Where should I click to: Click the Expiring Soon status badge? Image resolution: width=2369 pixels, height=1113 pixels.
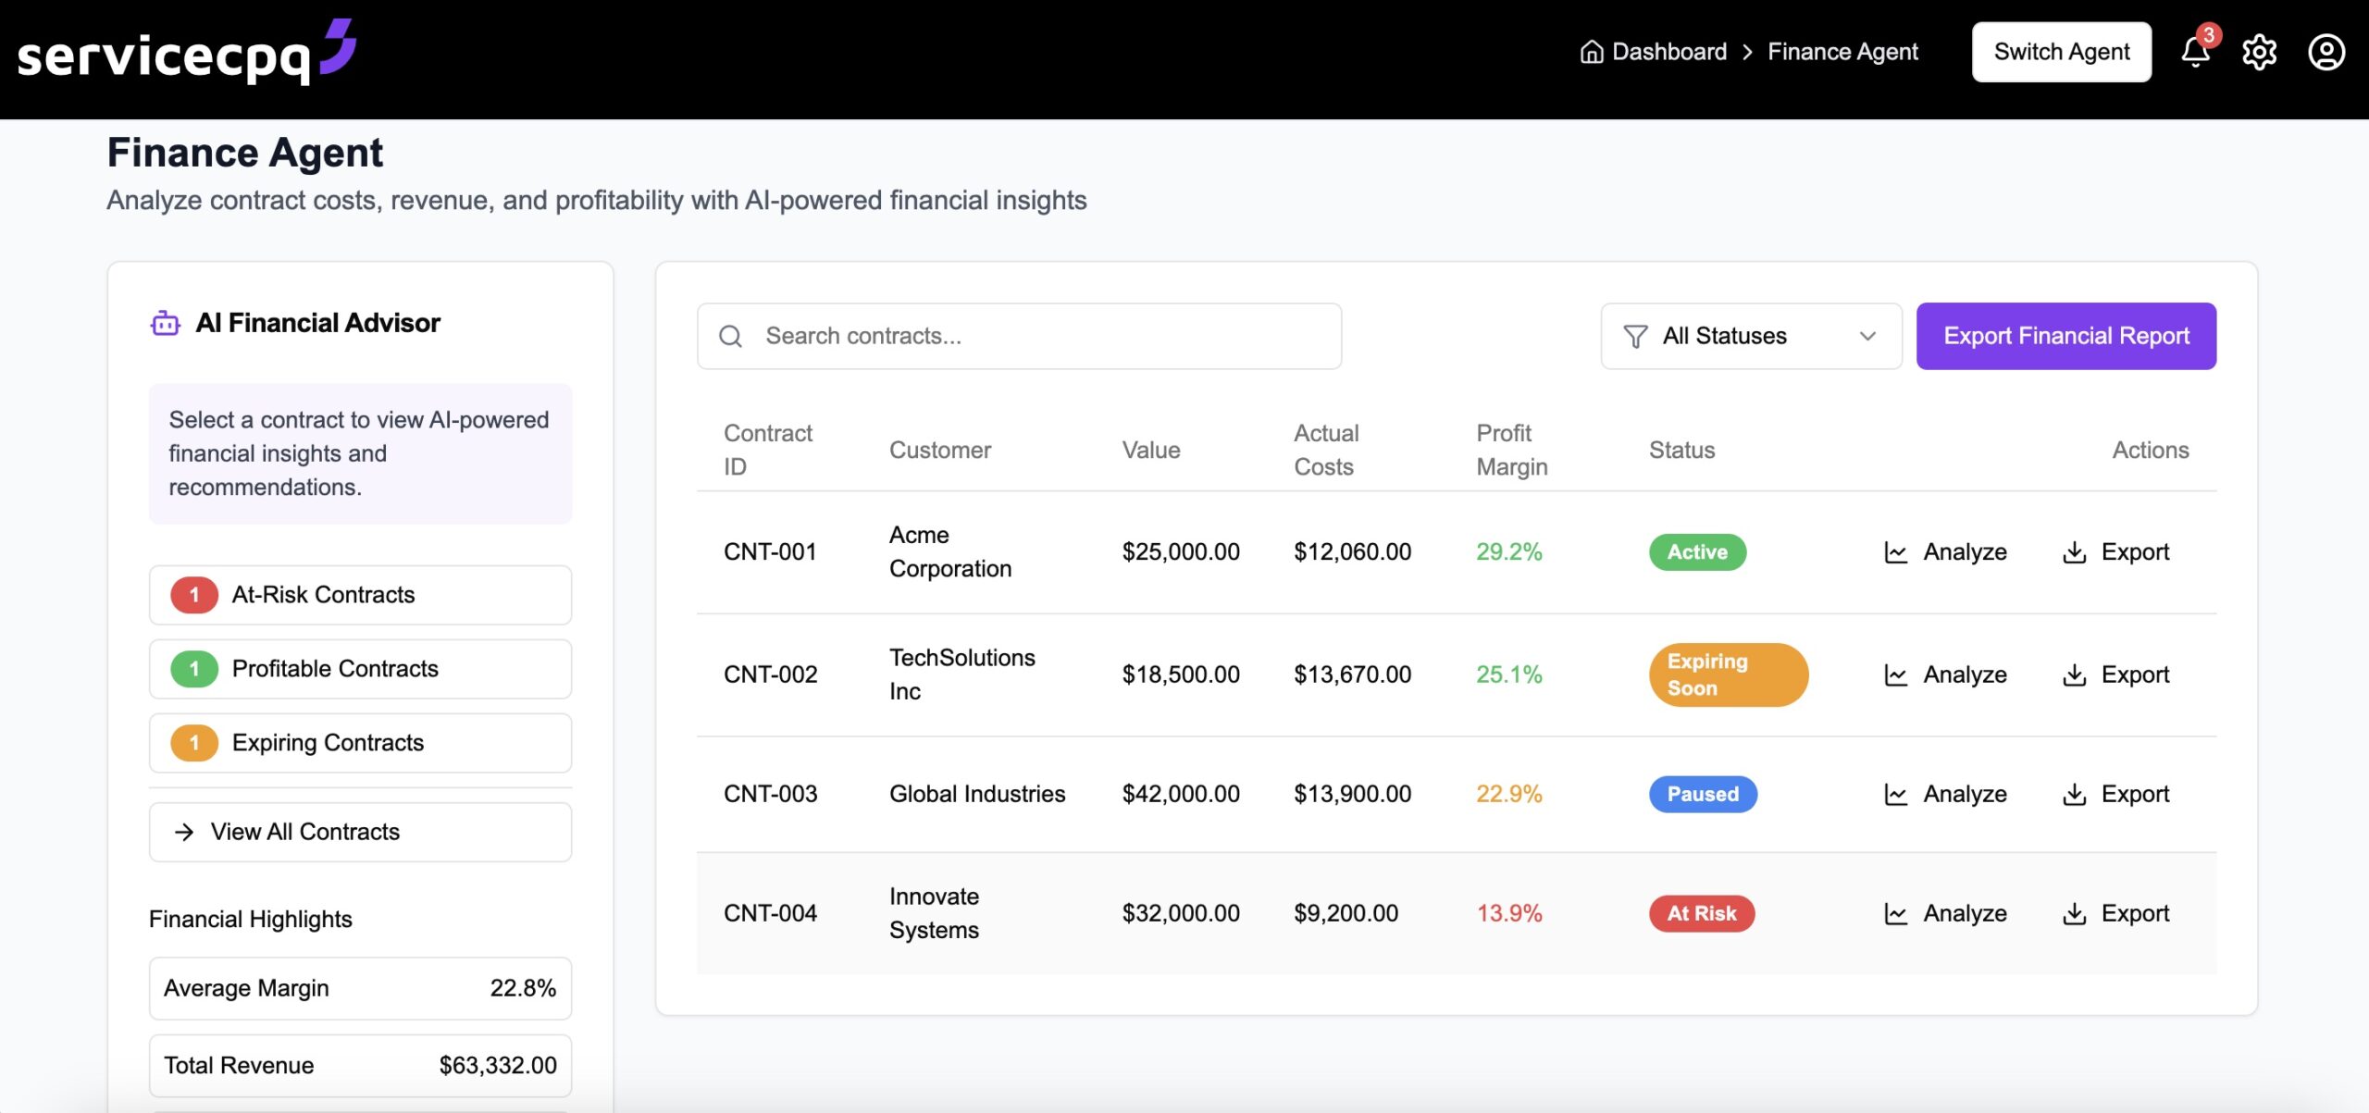1728,674
